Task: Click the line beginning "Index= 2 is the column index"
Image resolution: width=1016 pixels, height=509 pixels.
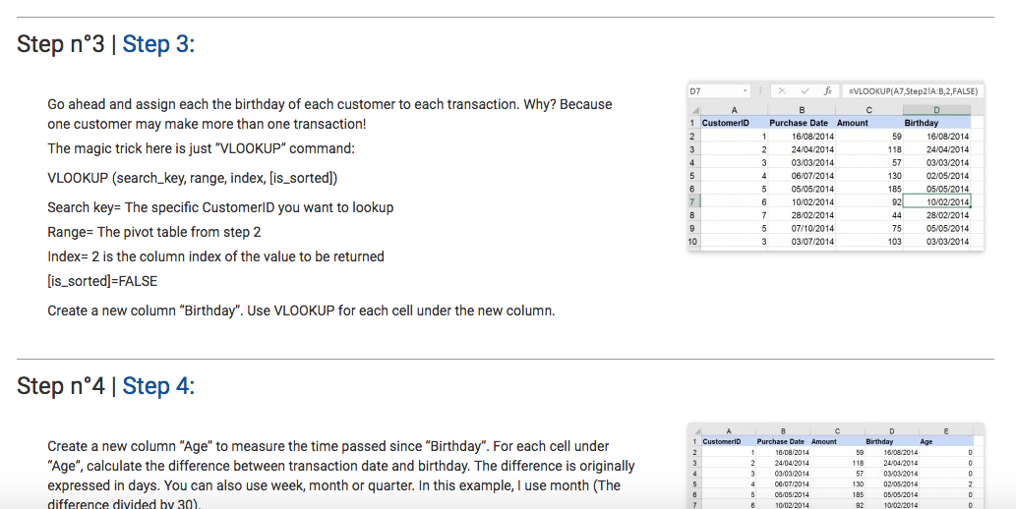Action: pyautogui.click(x=215, y=257)
